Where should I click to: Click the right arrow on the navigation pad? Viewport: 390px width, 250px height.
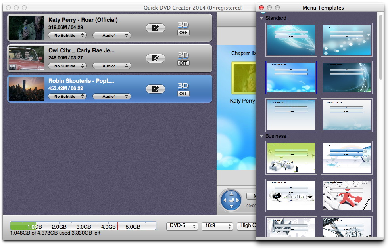point(238,200)
